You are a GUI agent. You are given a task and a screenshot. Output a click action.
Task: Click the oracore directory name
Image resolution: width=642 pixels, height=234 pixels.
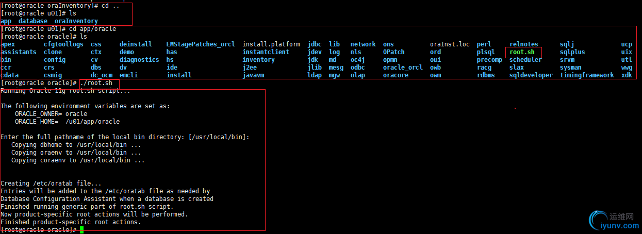point(396,75)
